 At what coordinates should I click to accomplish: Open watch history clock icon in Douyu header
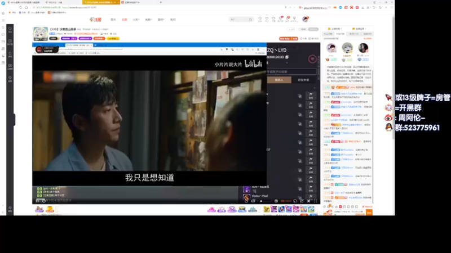pos(260,19)
